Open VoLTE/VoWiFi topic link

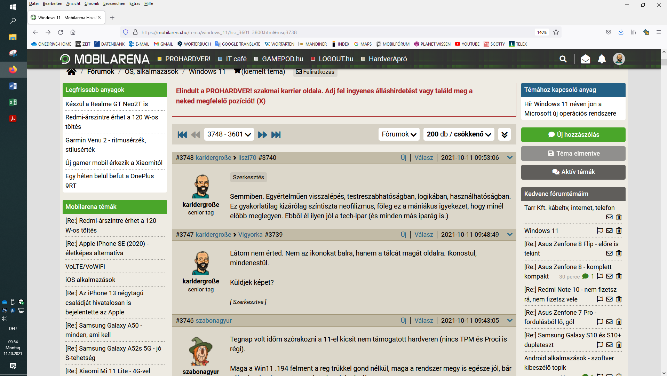coord(85,266)
